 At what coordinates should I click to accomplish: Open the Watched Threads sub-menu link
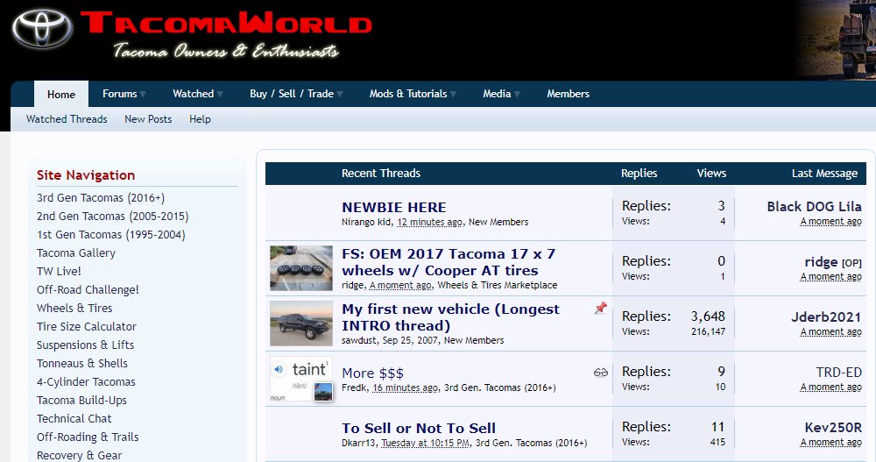(x=67, y=119)
